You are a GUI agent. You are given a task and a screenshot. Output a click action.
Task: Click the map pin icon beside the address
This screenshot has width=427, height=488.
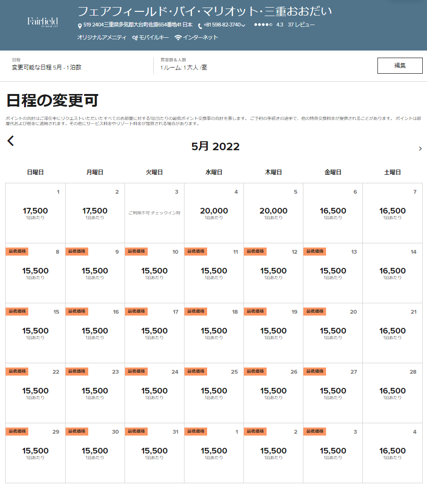[x=80, y=26]
